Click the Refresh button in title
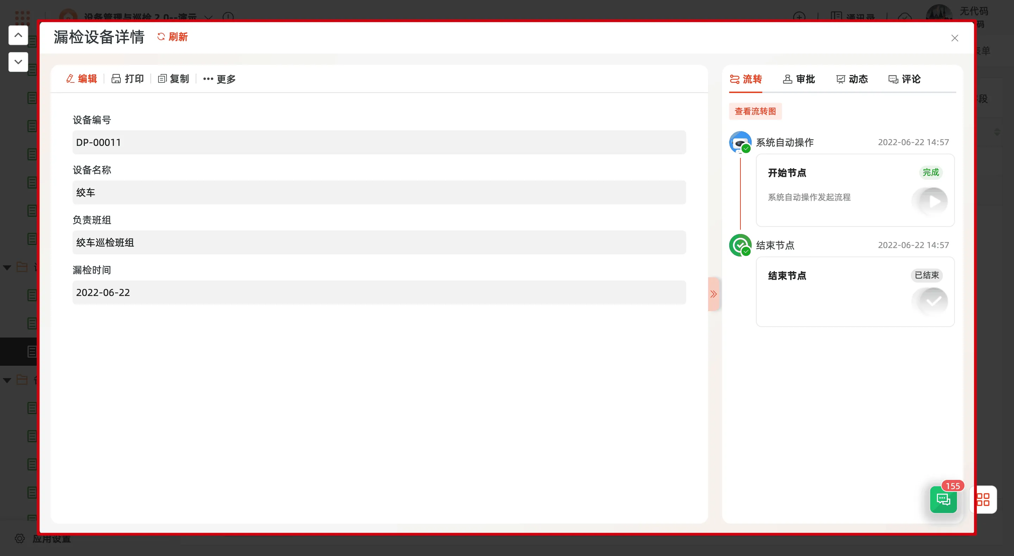The width and height of the screenshot is (1014, 556). coord(173,37)
